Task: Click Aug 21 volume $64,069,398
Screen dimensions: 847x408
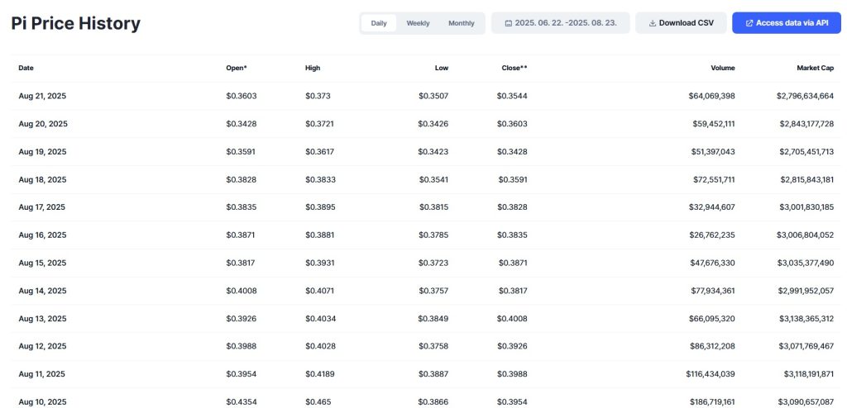Action: pyautogui.click(x=711, y=96)
